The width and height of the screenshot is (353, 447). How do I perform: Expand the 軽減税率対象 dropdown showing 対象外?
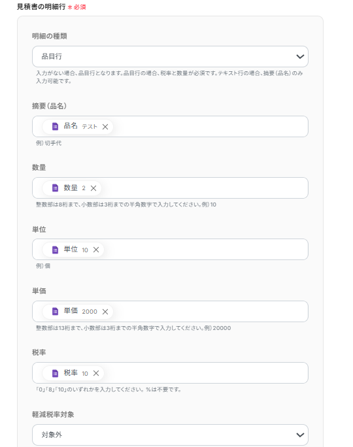[170, 435]
